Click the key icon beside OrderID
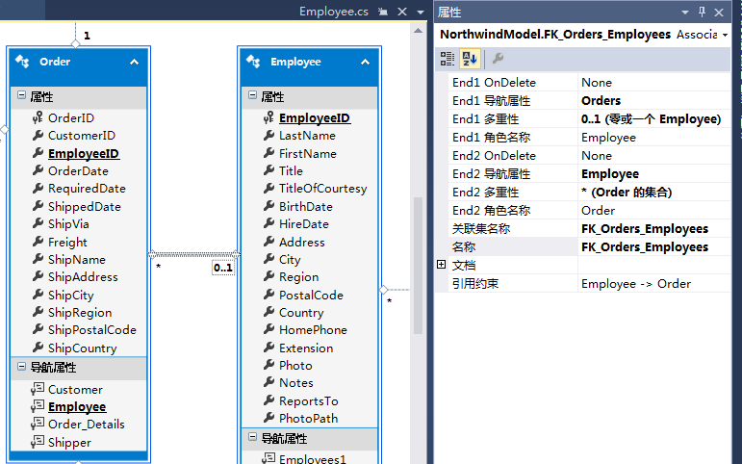 tap(38, 117)
